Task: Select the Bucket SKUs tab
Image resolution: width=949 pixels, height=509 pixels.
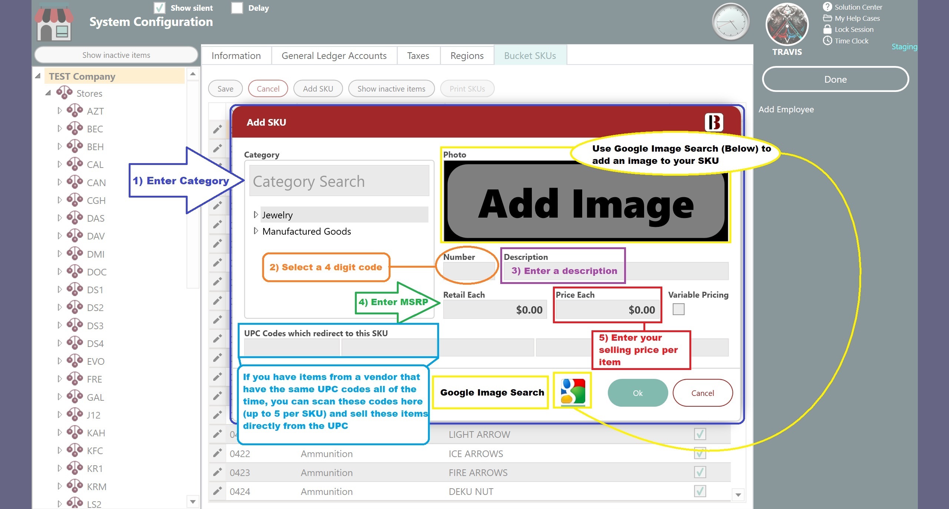Action: click(x=530, y=55)
